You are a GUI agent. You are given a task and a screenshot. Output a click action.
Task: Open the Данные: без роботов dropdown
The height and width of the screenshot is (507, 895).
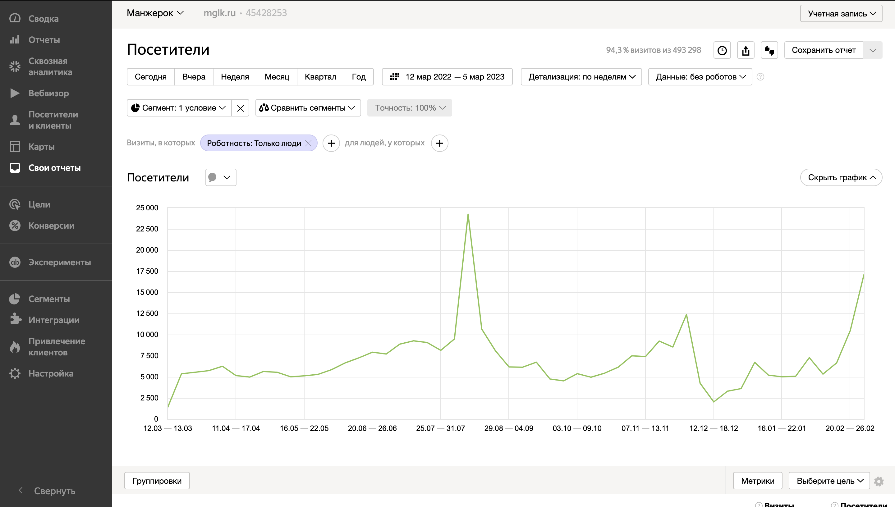[700, 77]
